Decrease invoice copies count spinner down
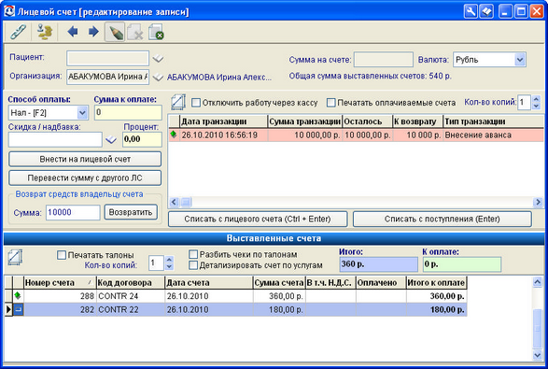 click(x=169, y=266)
